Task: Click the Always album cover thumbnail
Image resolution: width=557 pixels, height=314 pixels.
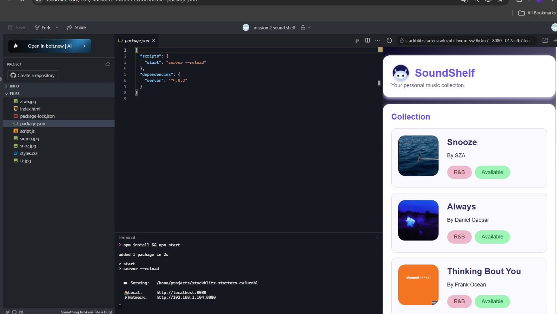Action: point(418,220)
